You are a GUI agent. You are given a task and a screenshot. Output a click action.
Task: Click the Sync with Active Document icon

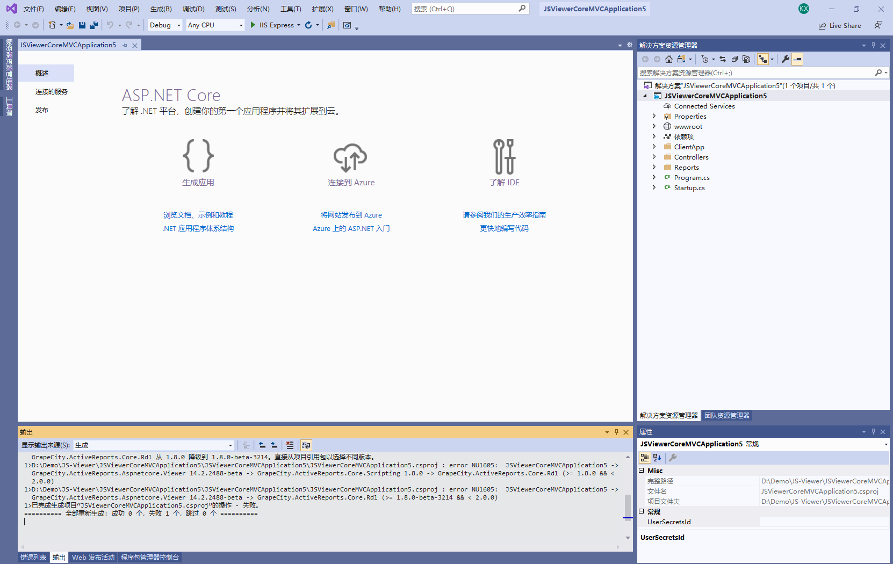click(723, 59)
